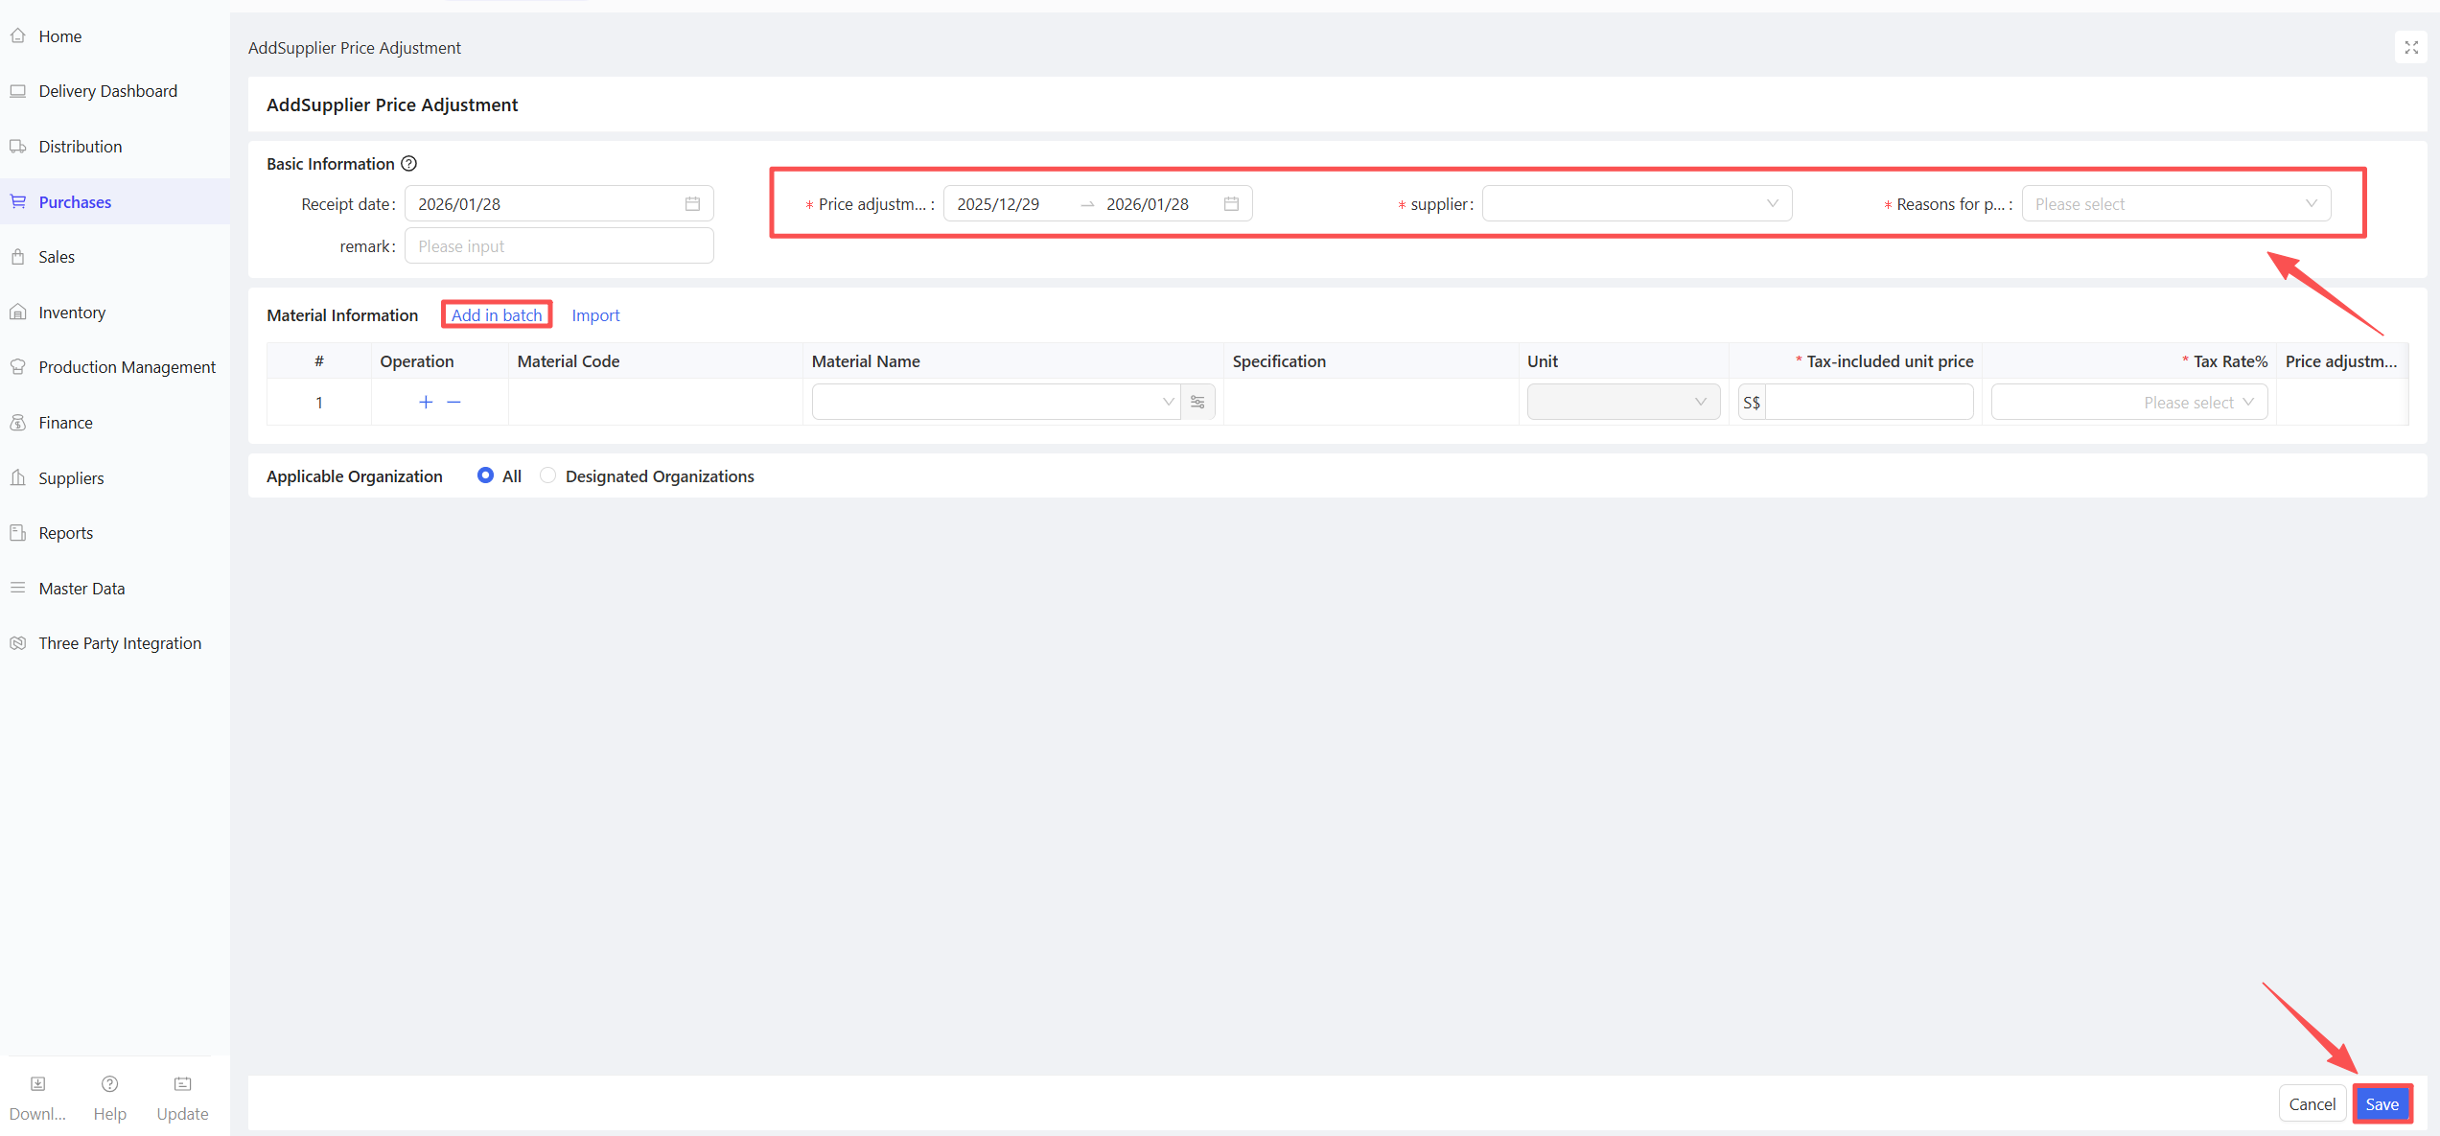Open the material filter settings icon
Screen dimensions: 2440x1136
point(1197,403)
